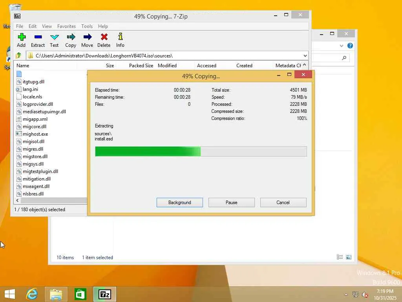This screenshot has width=402, height=302.
Task: Select nlsbres.dll in list
Action: pos(33,193)
